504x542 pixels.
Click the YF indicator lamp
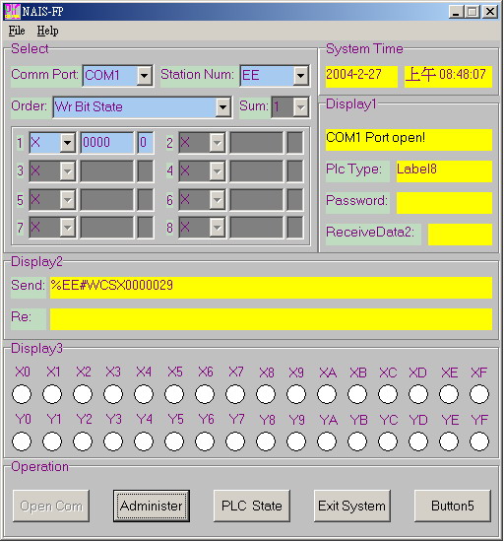479,441
